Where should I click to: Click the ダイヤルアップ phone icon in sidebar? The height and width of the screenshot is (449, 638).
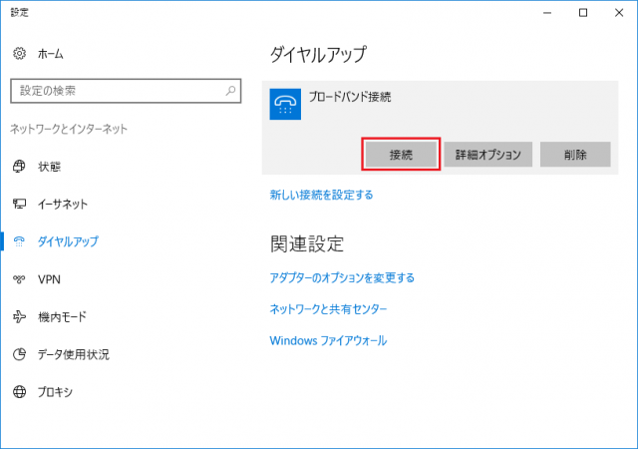[x=19, y=241]
